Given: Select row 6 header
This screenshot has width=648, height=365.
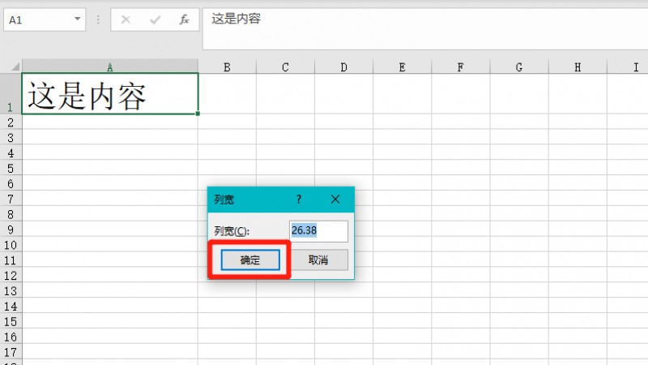Looking at the screenshot, I should pyautogui.click(x=11, y=183).
